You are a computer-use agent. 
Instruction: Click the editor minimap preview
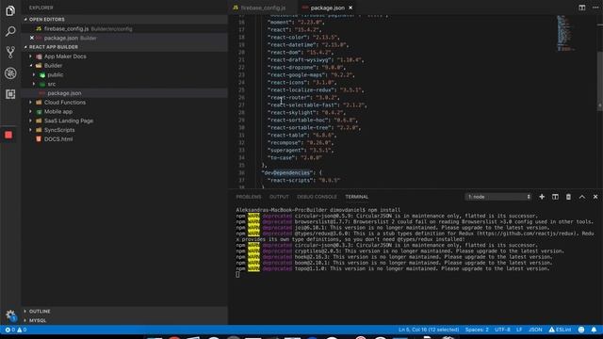click(565, 33)
